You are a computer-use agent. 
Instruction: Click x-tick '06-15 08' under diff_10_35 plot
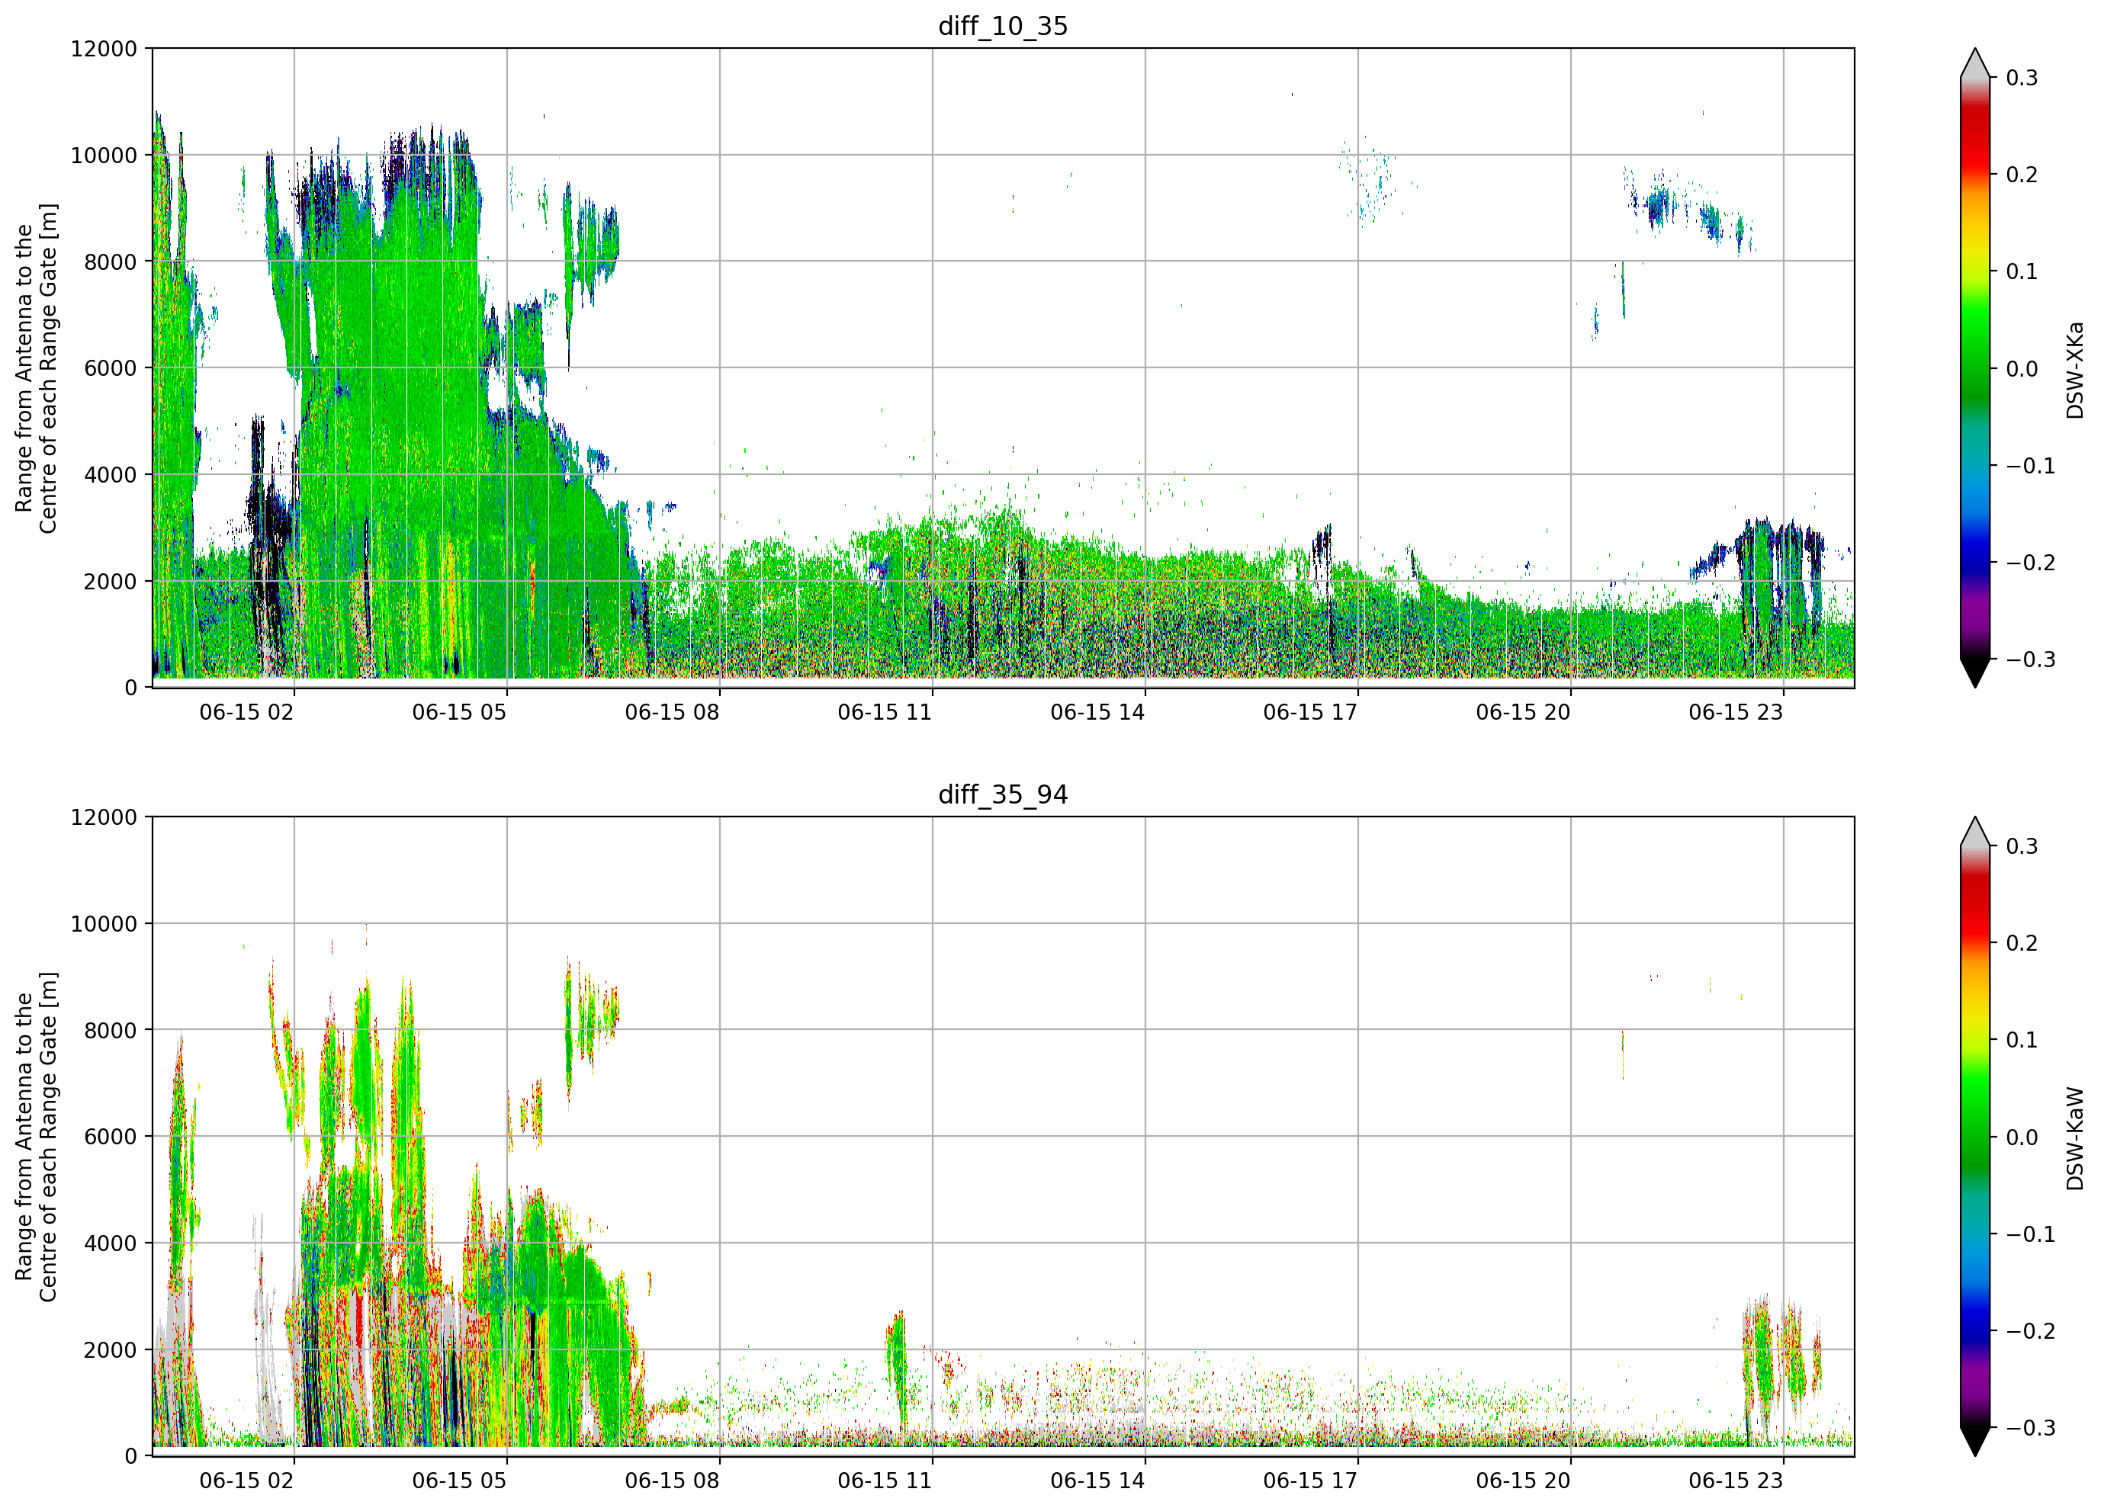(x=673, y=712)
